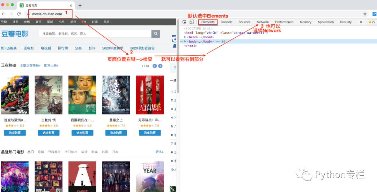Expand the <head> node in the DOM tree
Viewport: 377px width, 192px height.
pyautogui.click(x=185, y=37)
